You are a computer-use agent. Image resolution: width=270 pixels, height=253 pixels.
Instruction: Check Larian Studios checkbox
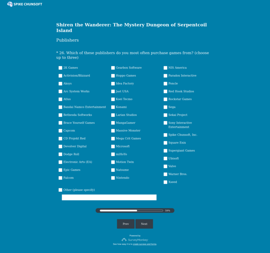click(113, 115)
